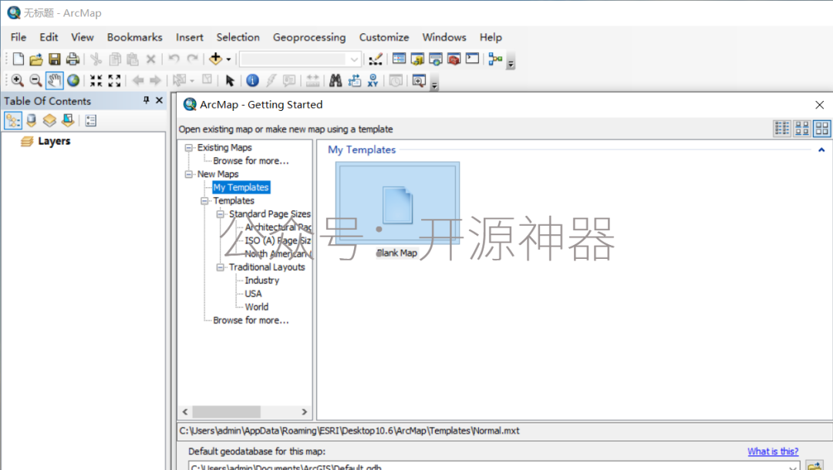Click the tree horizontal scrollbar left arrow
833x470 pixels.
tap(185, 411)
